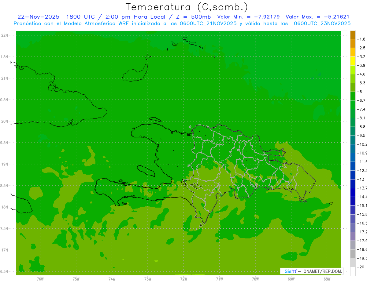
Task: Click the '19N' latitude axis label
Action: pyautogui.click(x=4, y=164)
